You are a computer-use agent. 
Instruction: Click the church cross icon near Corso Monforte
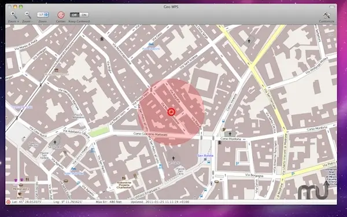click(x=230, y=134)
